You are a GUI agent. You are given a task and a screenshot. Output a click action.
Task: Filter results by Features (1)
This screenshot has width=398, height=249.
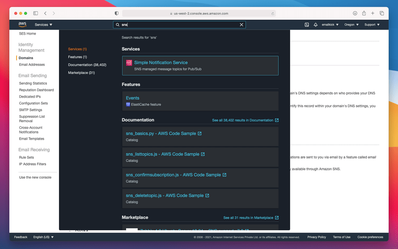[77, 57]
